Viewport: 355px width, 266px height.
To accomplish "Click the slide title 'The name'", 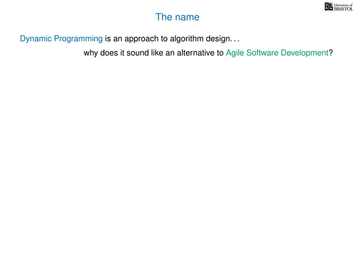I will (x=177, y=17).
